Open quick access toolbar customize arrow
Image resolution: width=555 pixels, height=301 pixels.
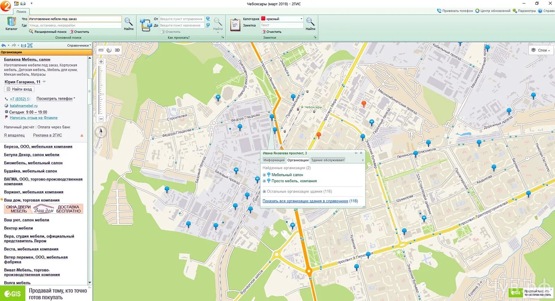tap(32, 3)
